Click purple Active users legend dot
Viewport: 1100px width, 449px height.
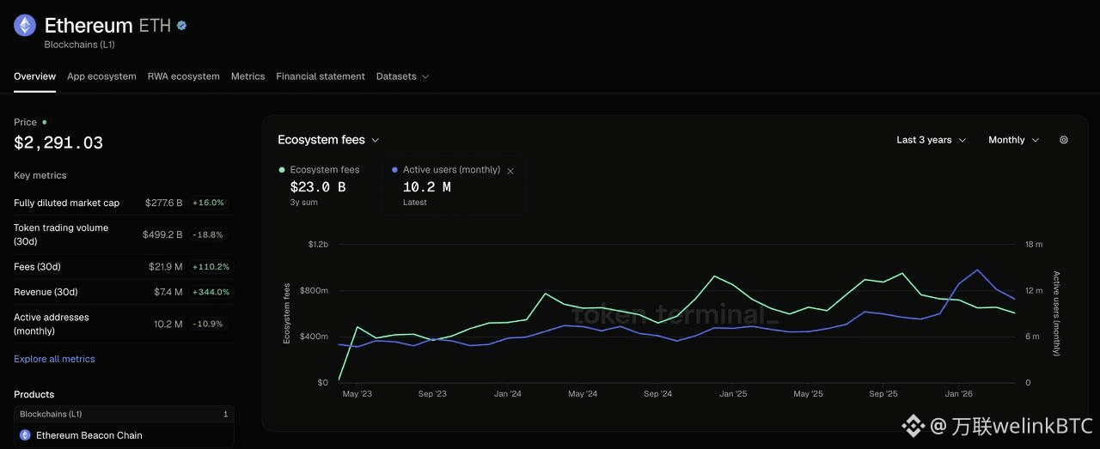(394, 170)
